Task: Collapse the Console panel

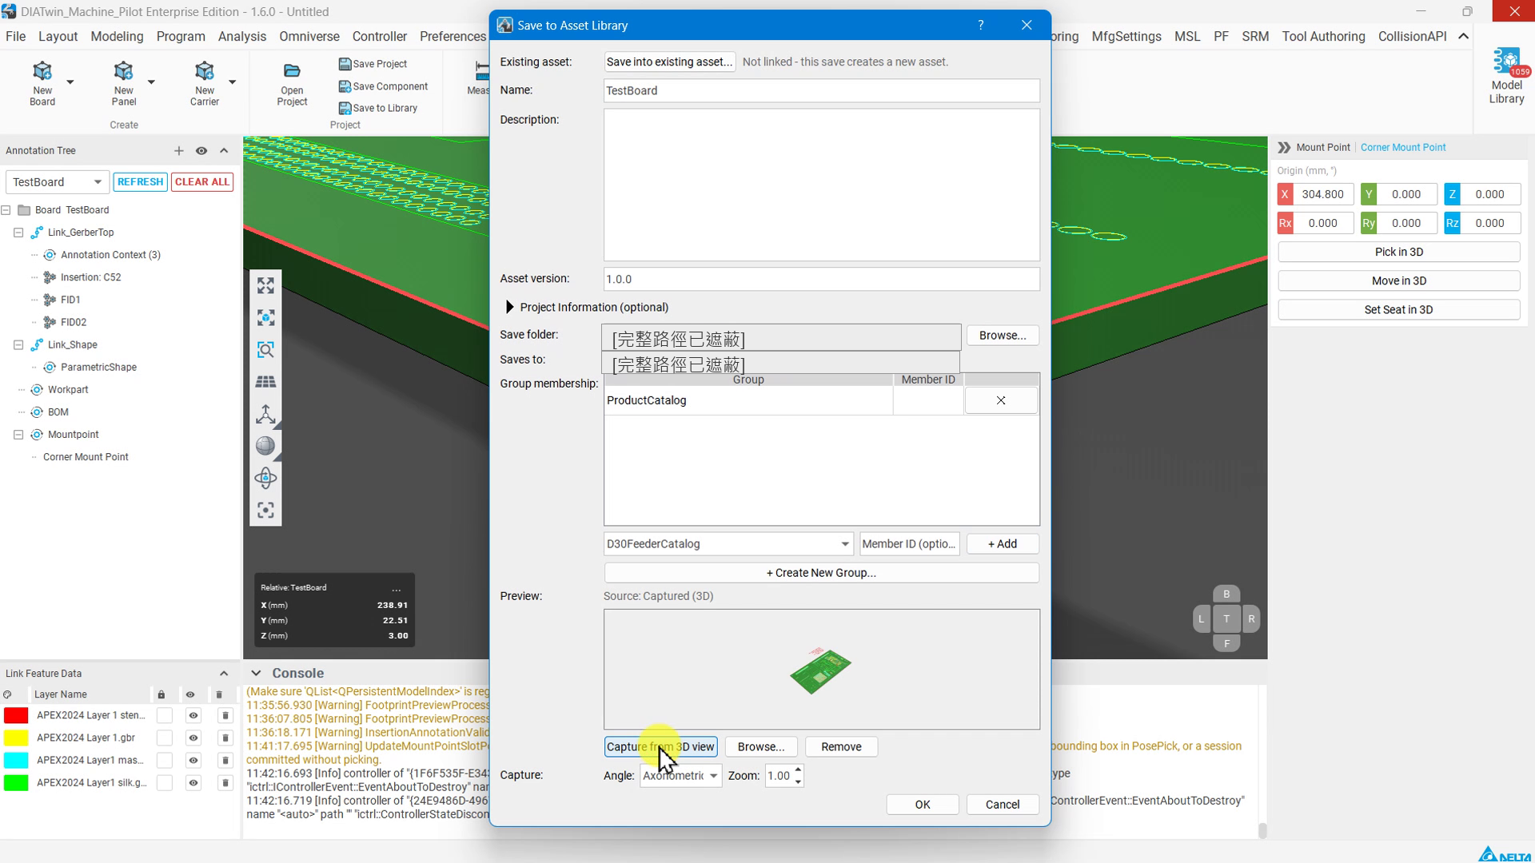Action: (x=256, y=674)
